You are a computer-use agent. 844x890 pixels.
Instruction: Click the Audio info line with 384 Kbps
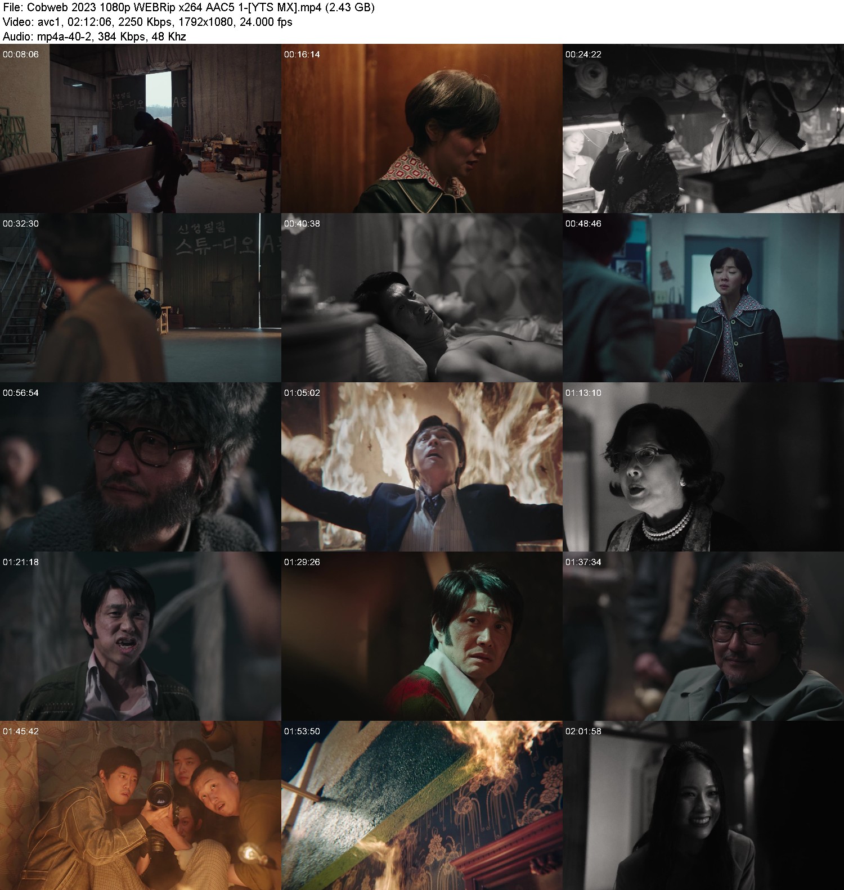coord(95,37)
